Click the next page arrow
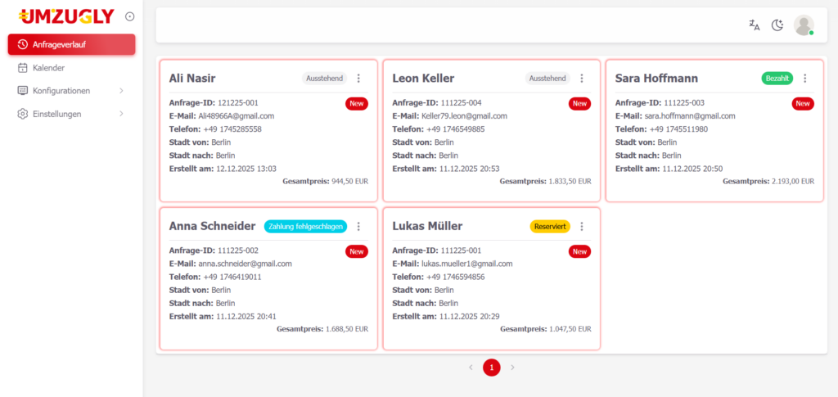 [x=512, y=368]
